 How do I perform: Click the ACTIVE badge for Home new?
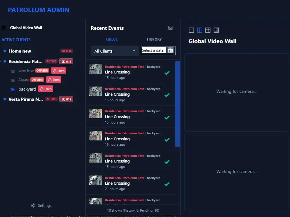point(67,51)
